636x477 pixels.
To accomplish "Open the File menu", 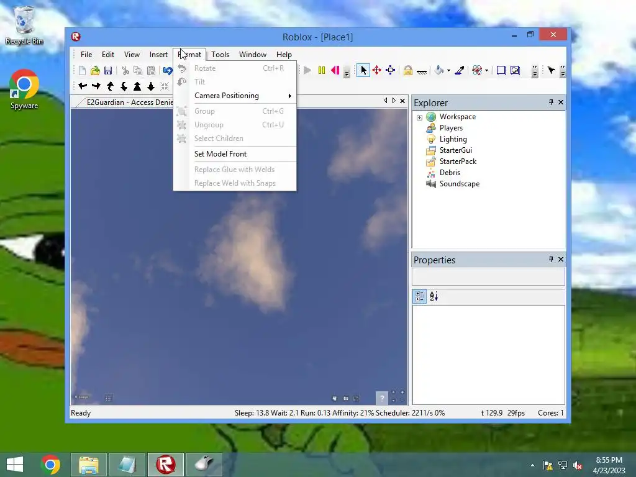I will [86, 55].
